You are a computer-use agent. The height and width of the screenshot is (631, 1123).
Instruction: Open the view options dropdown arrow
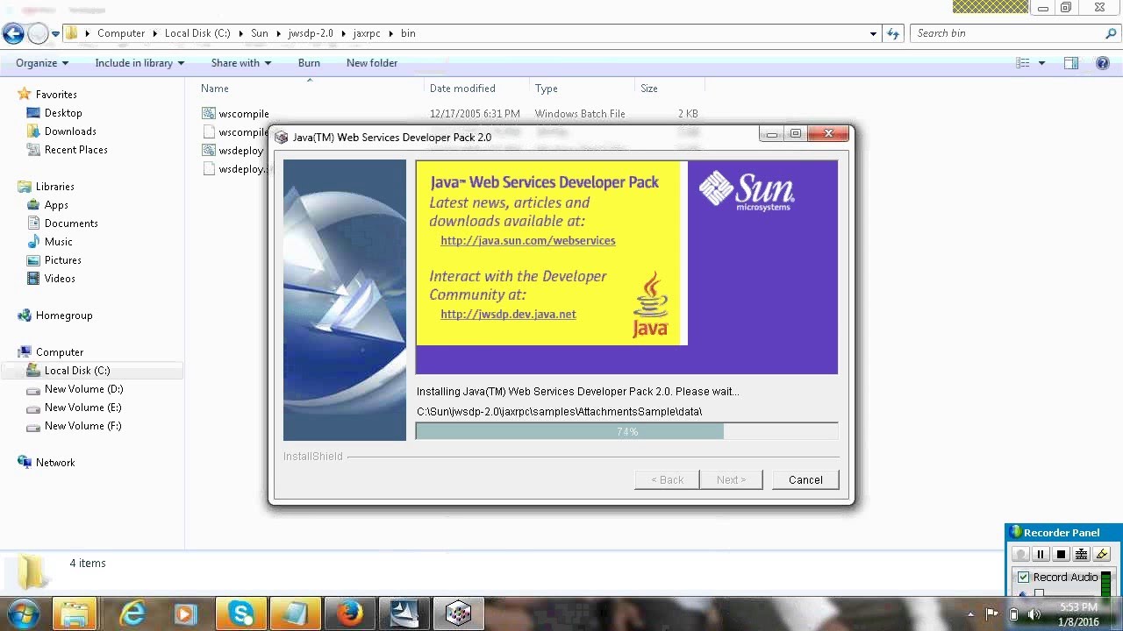point(1041,63)
